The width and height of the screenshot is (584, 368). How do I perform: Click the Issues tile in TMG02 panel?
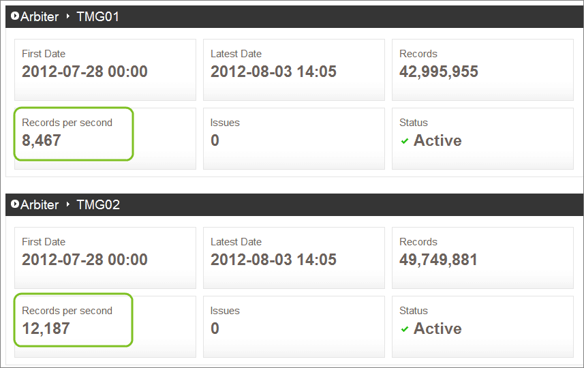(x=294, y=326)
